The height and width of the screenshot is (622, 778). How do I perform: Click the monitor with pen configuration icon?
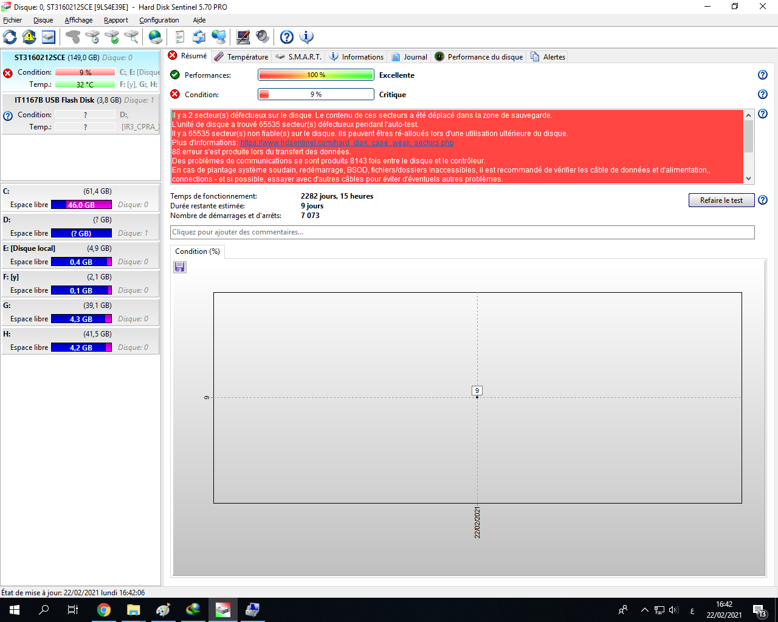click(243, 37)
